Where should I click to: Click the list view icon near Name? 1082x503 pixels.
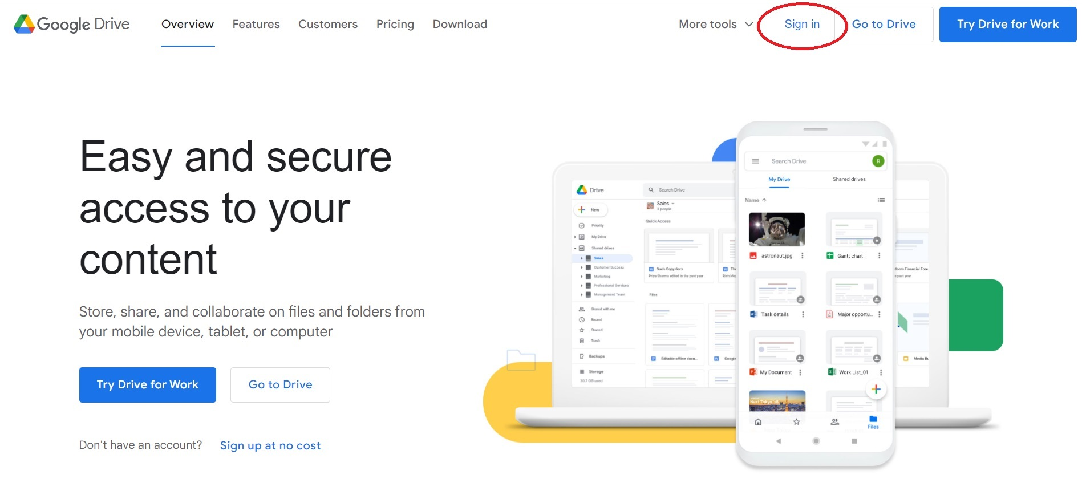click(x=881, y=200)
